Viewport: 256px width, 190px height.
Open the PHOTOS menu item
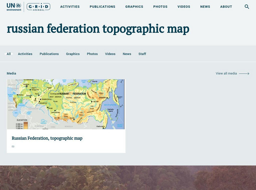click(x=160, y=6)
